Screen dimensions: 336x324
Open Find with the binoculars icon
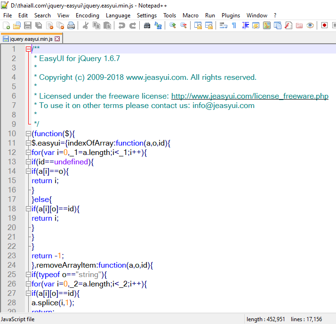[x=147, y=25]
